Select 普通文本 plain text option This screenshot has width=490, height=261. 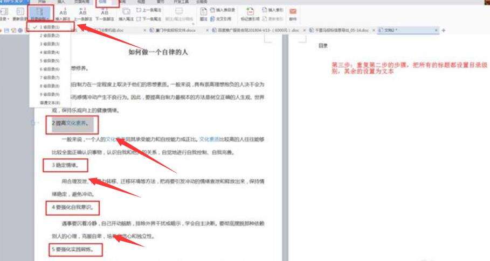50,103
